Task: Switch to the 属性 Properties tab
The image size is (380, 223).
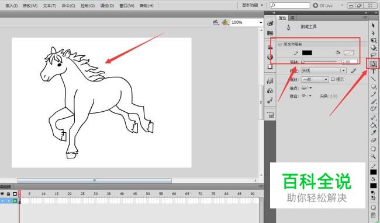Action: click(282, 18)
